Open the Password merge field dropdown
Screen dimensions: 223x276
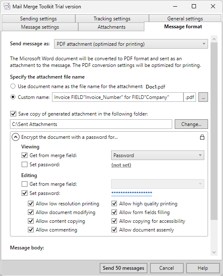(158, 155)
